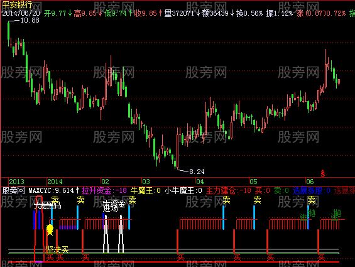Click the turnover rate 换0.56% value
This screenshot has height=267, width=355.
pyautogui.click(x=249, y=13)
